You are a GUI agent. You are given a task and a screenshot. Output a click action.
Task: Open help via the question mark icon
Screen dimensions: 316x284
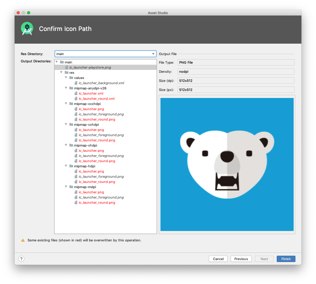click(x=21, y=259)
